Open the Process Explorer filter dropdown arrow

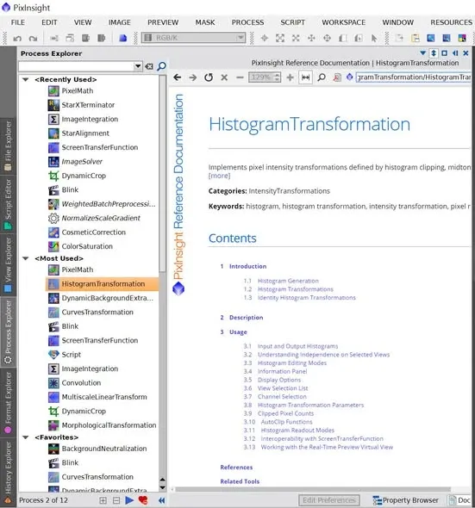click(x=138, y=66)
